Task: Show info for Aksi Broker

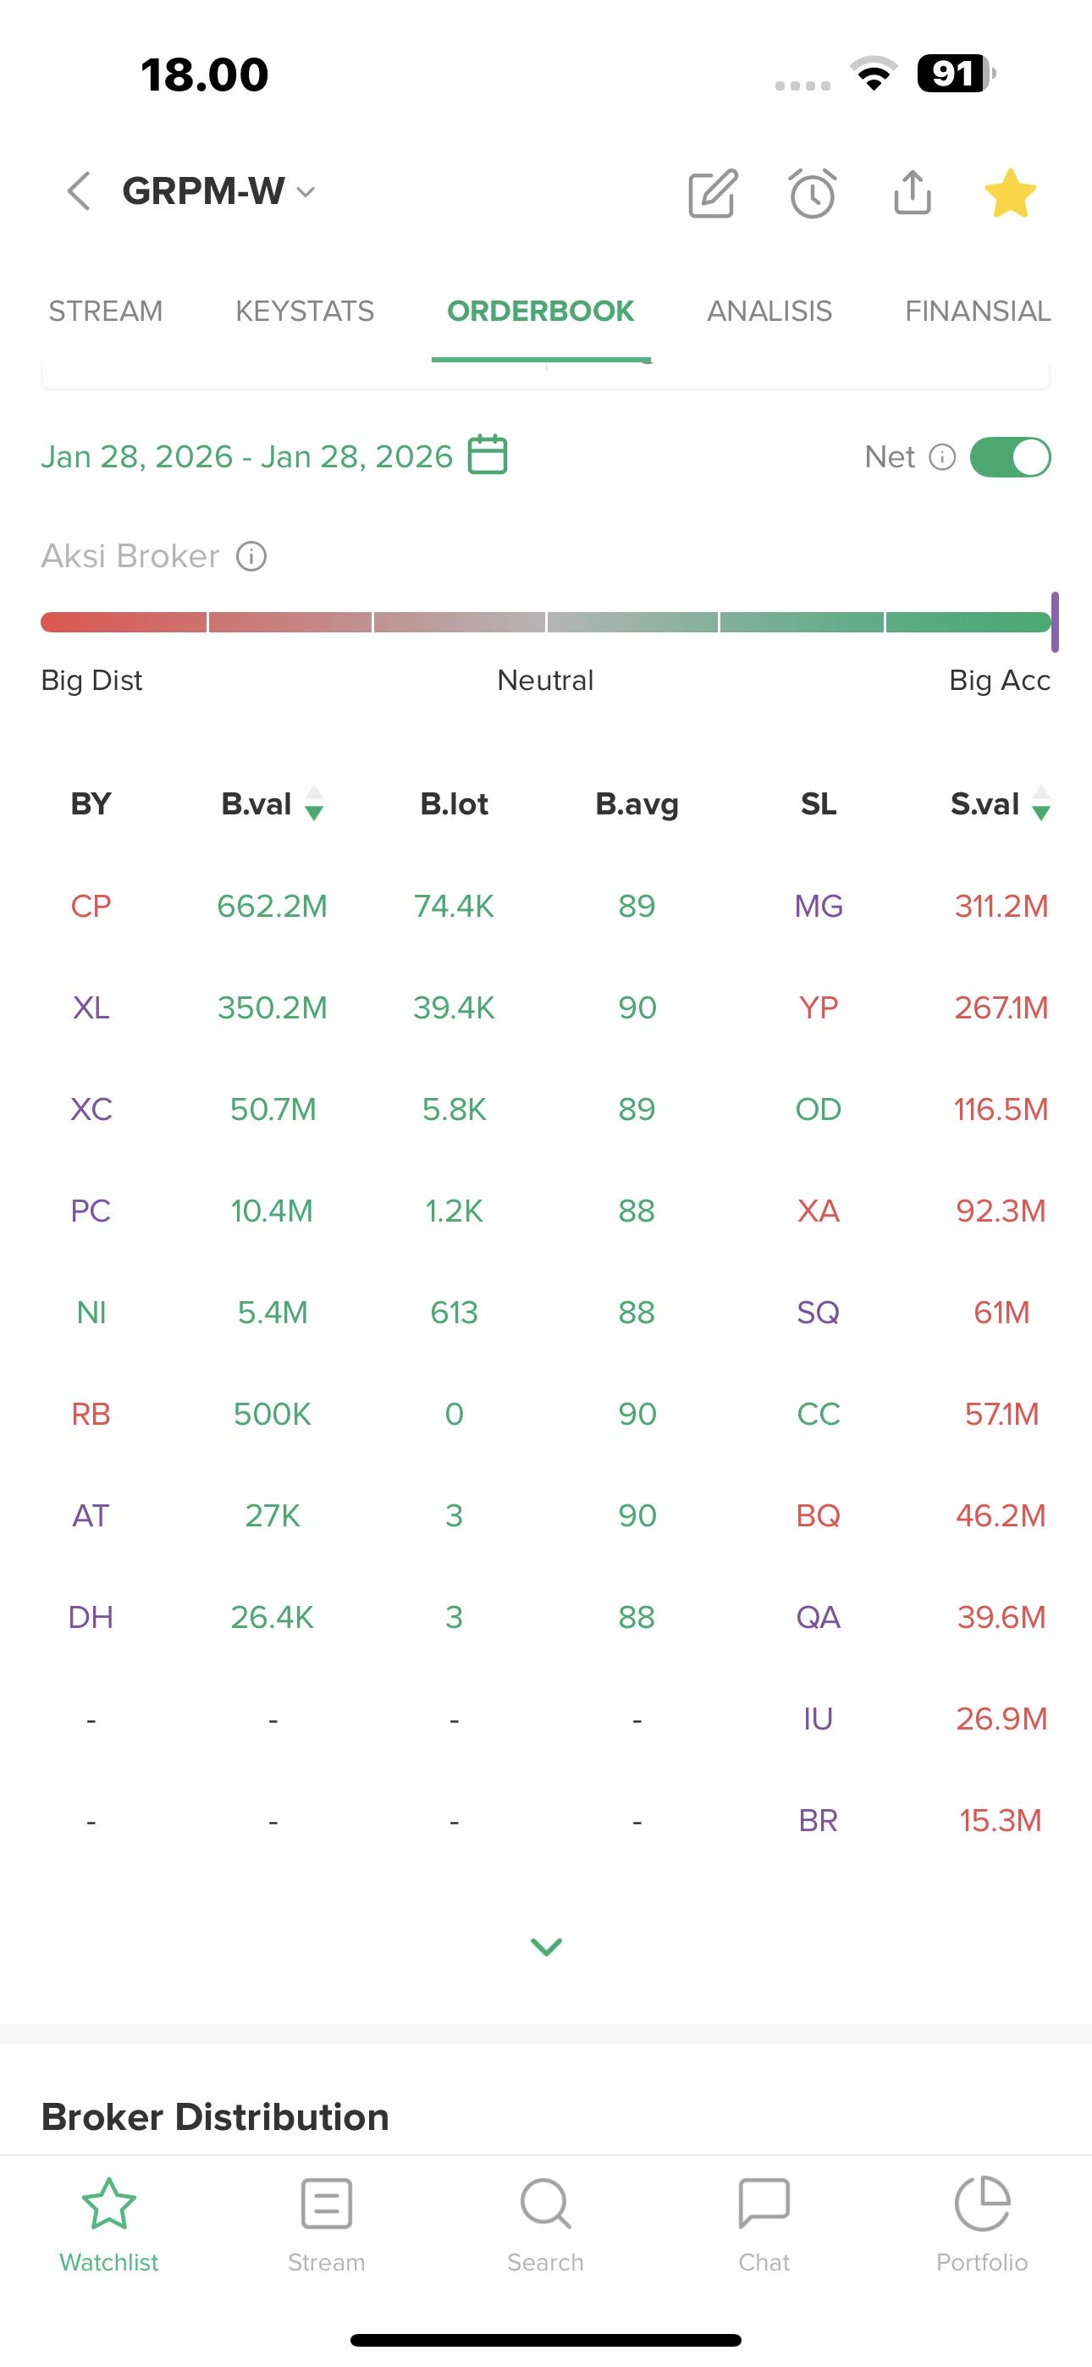Action: pyautogui.click(x=251, y=556)
